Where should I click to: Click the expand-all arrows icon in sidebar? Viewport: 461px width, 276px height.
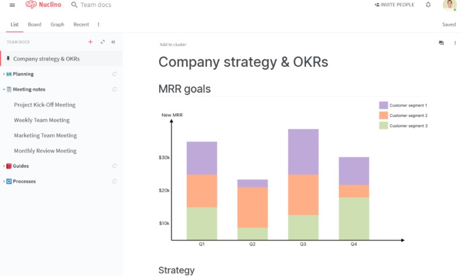click(x=103, y=42)
